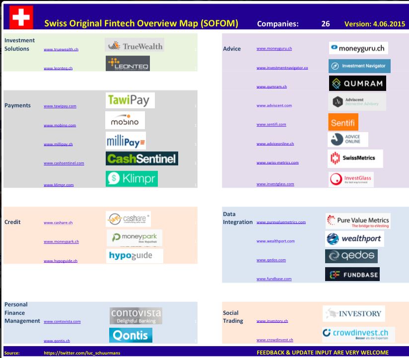This screenshot has height=358, width=409.
Task: Follow the www.qontis.ch link
Action: click(x=57, y=341)
